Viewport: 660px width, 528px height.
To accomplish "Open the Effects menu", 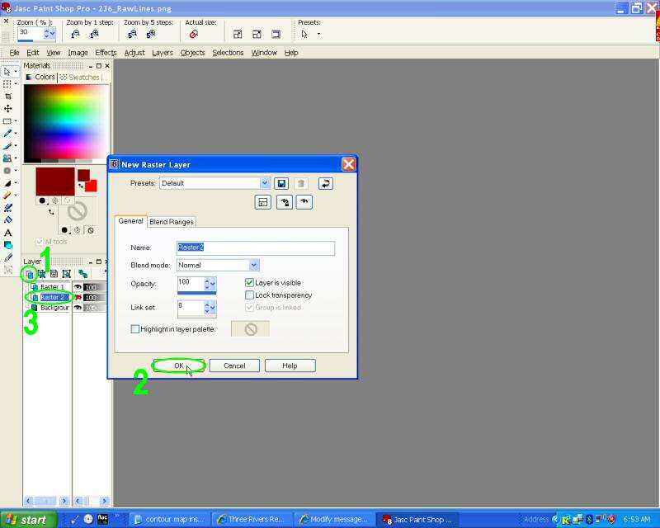I will point(106,53).
